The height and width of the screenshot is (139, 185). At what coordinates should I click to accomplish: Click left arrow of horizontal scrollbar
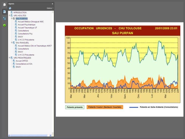9,135
